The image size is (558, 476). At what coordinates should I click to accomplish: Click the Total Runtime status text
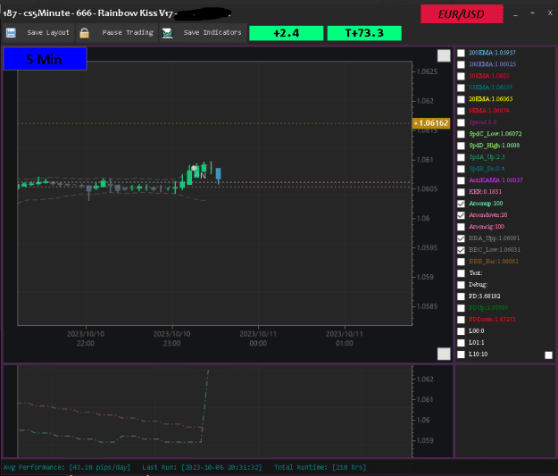pyautogui.click(x=320, y=467)
